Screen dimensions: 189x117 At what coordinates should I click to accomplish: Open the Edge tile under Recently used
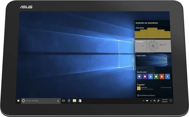167,76
